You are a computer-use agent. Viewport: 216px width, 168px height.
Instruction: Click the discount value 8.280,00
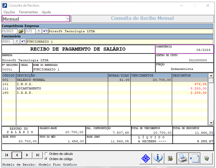(199, 89)
